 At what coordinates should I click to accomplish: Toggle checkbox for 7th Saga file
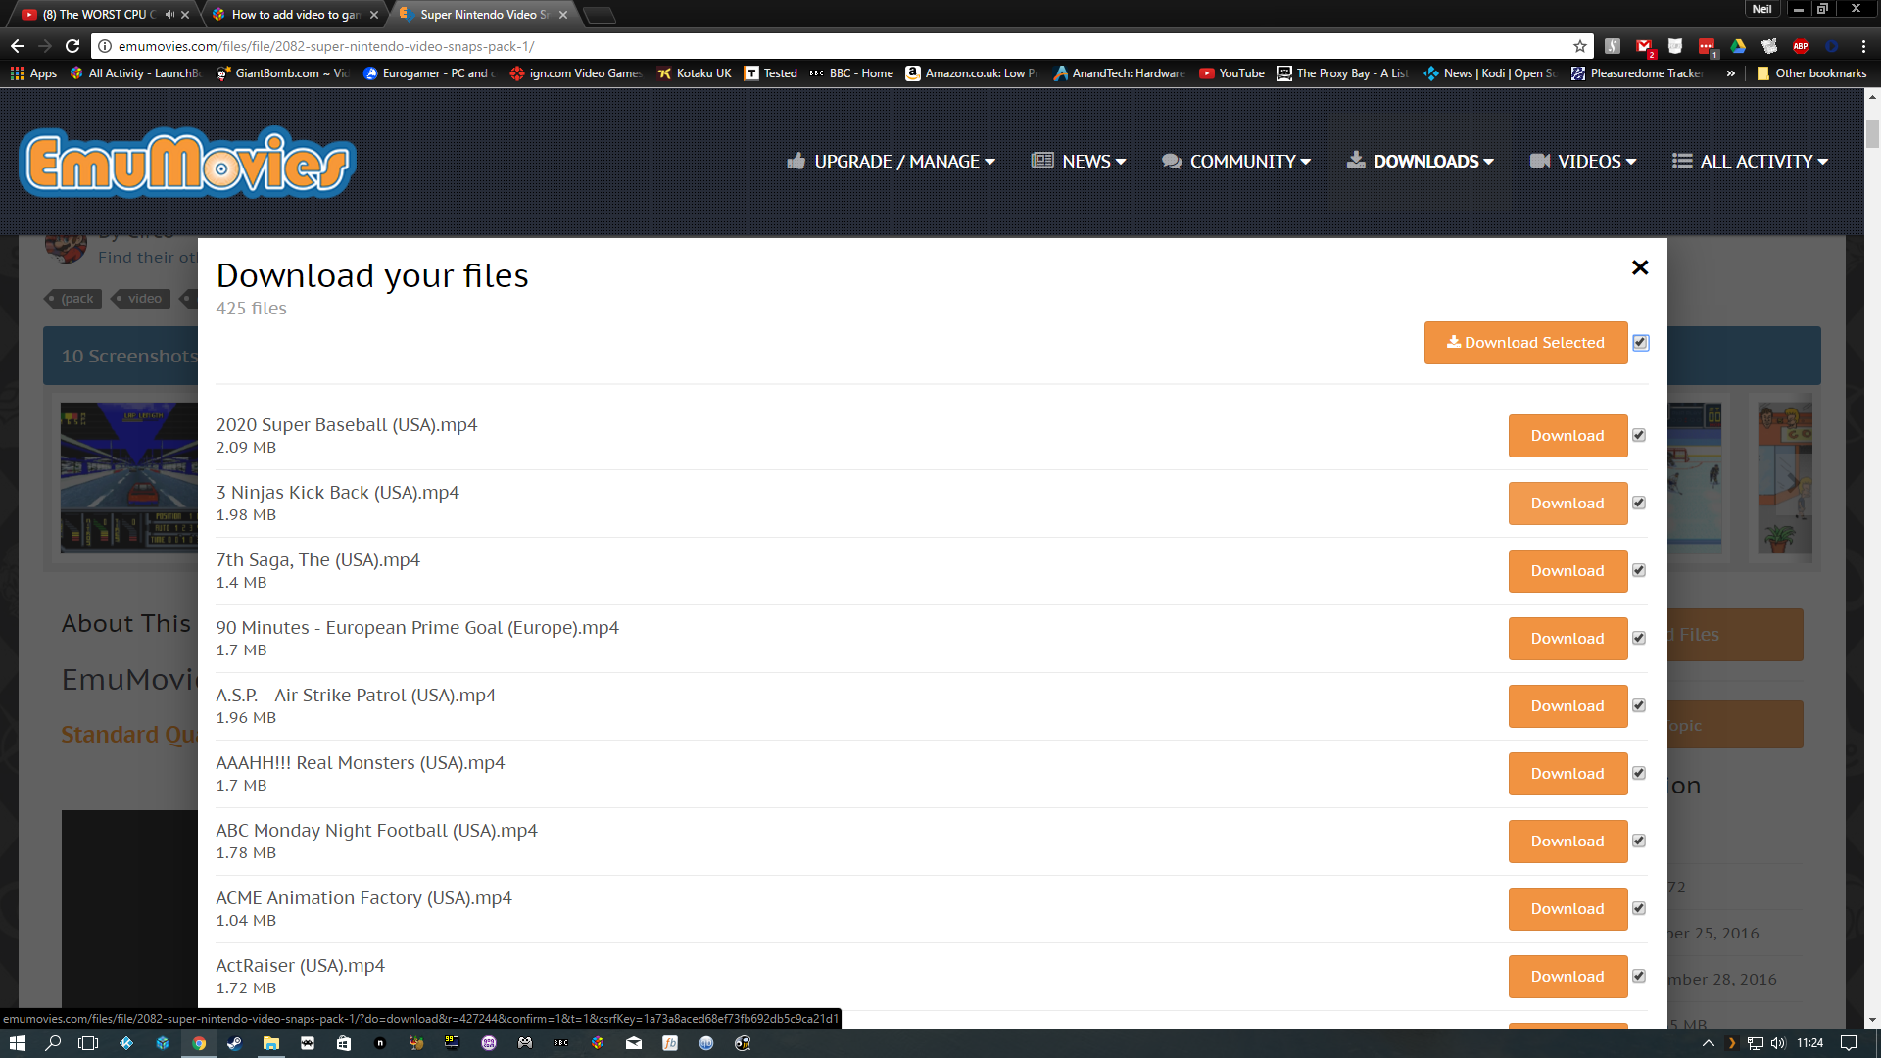pyautogui.click(x=1639, y=570)
